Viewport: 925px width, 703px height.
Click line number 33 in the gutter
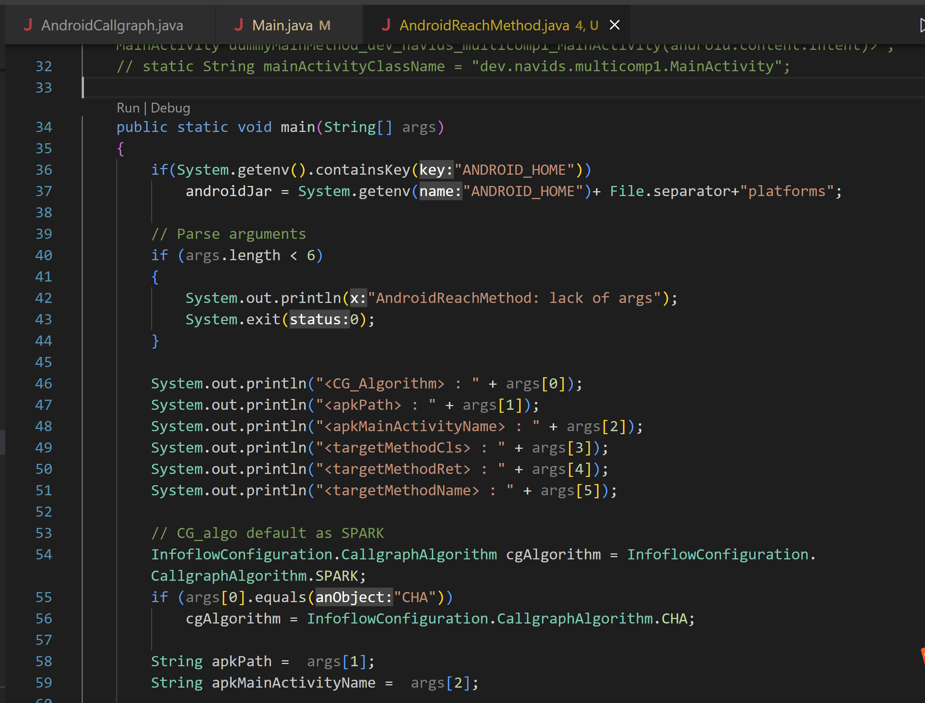43,87
